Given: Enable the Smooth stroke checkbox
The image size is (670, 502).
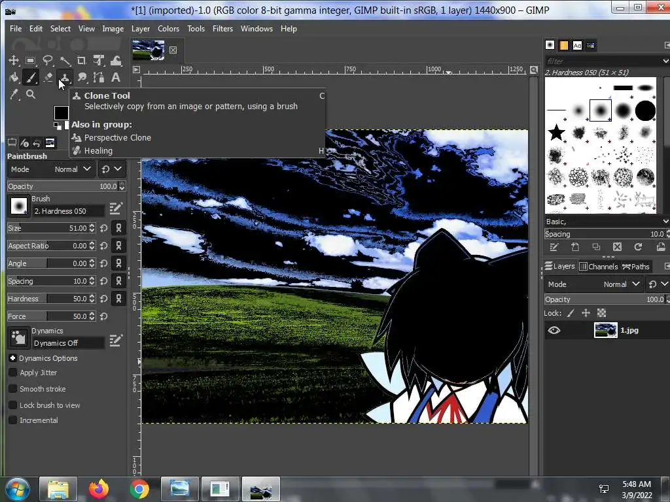Looking at the screenshot, I should pos(13,389).
